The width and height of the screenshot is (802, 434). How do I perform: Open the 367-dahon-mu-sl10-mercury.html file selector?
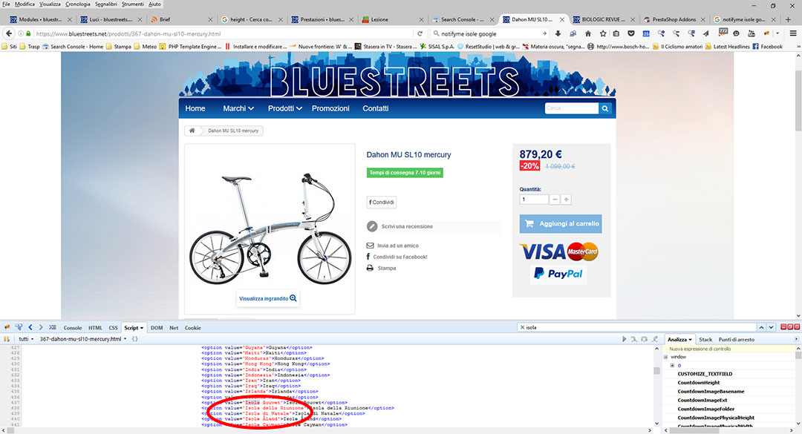tap(83, 339)
